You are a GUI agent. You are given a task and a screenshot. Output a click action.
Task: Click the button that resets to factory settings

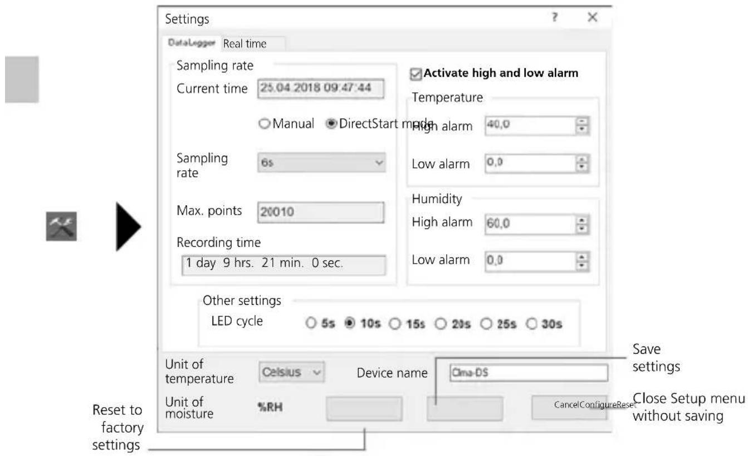pos(364,408)
